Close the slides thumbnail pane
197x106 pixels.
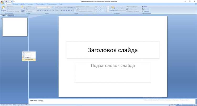pos(27,16)
